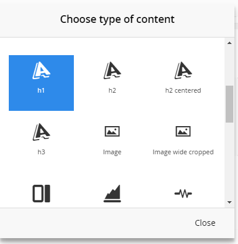238x244 pixels.
Task: Select the Image wide cropped picture icon
Action: pos(183,131)
